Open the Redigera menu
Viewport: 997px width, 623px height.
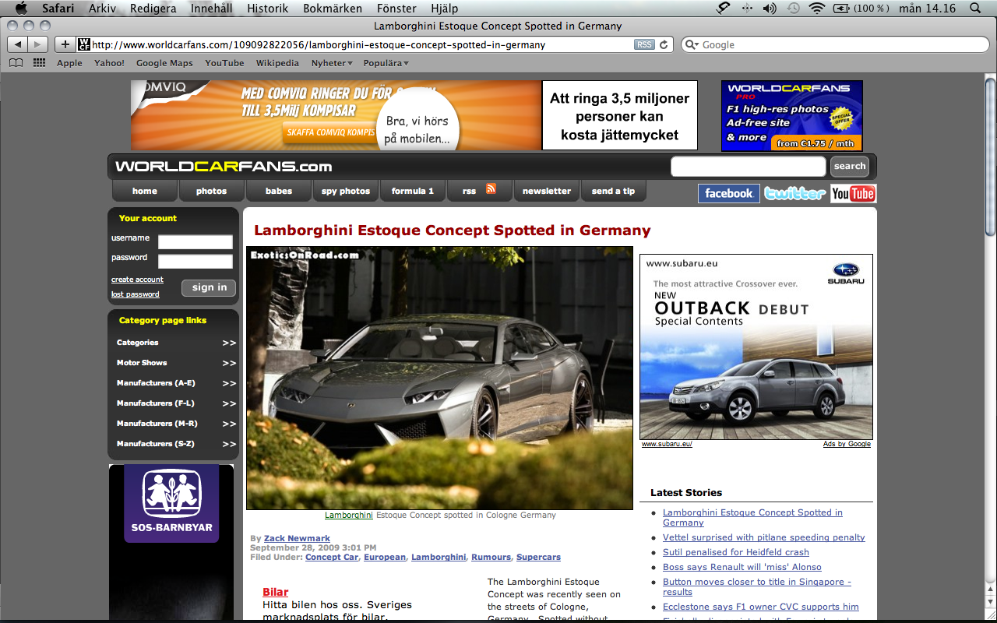pyautogui.click(x=153, y=9)
